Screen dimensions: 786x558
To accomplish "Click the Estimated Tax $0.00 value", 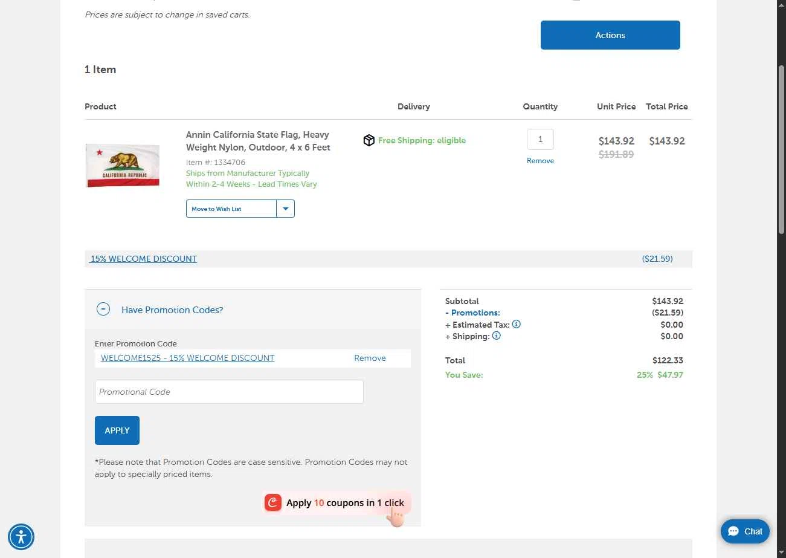I will [672, 325].
